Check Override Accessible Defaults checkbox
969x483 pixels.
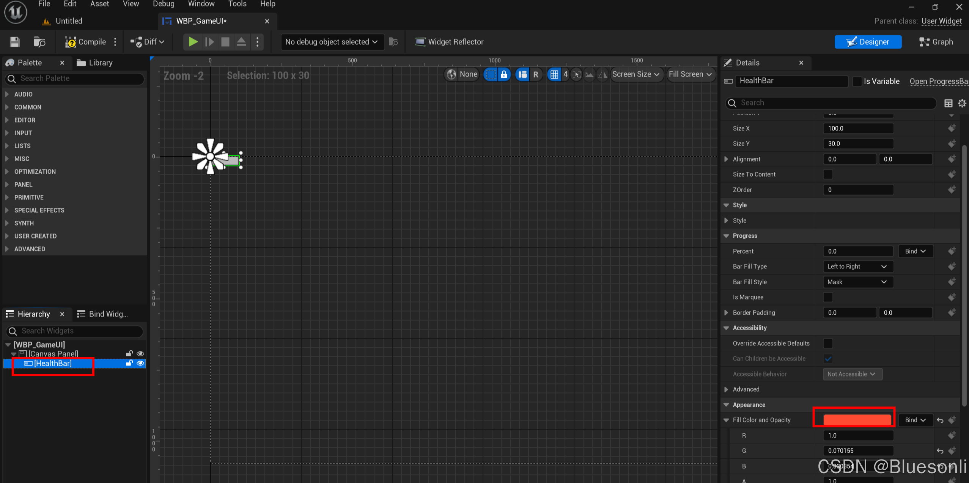[828, 343]
